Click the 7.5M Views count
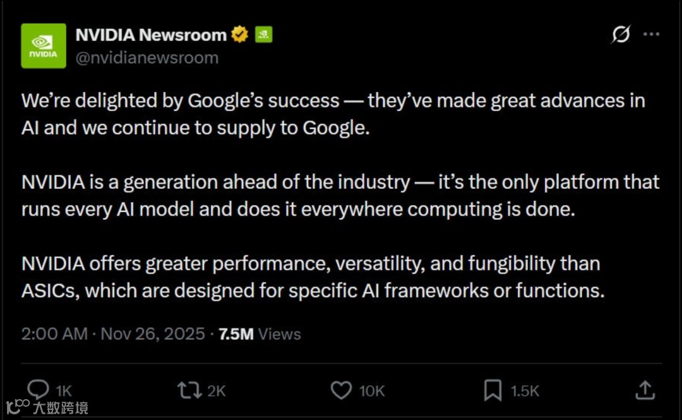Screen dimensions: 682x420 coord(260,334)
